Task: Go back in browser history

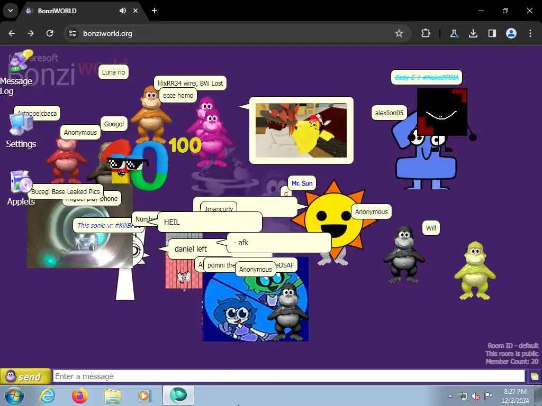Action: click(12, 33)
